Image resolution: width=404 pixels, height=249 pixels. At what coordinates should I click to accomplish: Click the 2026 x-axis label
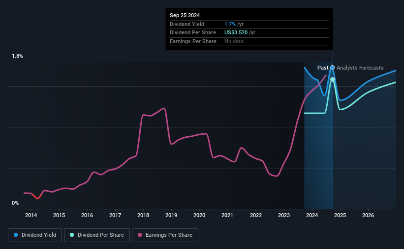pos(368,215)
